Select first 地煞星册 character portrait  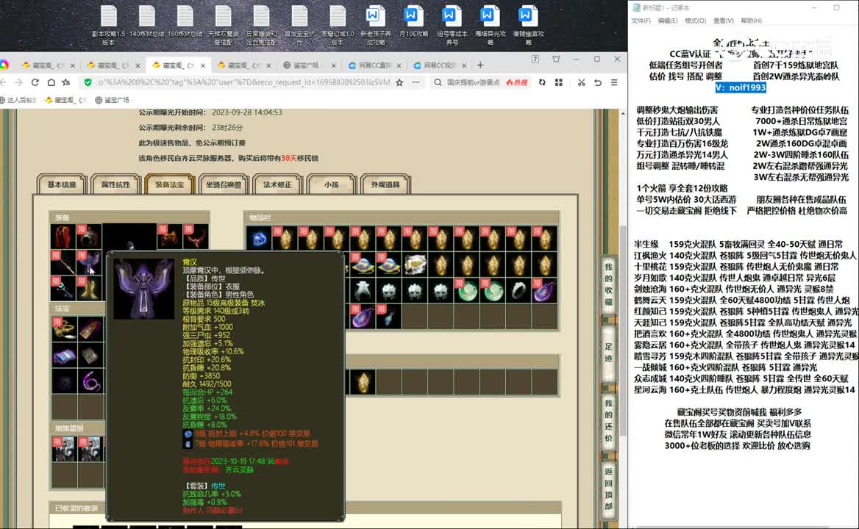click(x=63, y=449)
